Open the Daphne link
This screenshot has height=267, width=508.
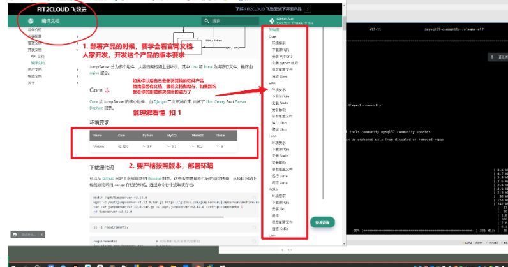pyautogui.click(x=96, y=108)
